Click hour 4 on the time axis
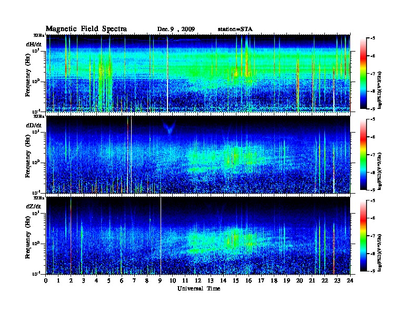This screenshot has width=417, height=322. (x=97, y=280)
